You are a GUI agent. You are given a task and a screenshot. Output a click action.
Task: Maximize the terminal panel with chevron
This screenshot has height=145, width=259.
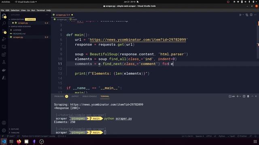tap(252, 96)
